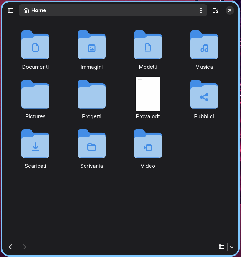Image resolution: width=241 pixels, height=257 pixels.
Task: Select the Pictures folder icon
Action: [35, 94]
